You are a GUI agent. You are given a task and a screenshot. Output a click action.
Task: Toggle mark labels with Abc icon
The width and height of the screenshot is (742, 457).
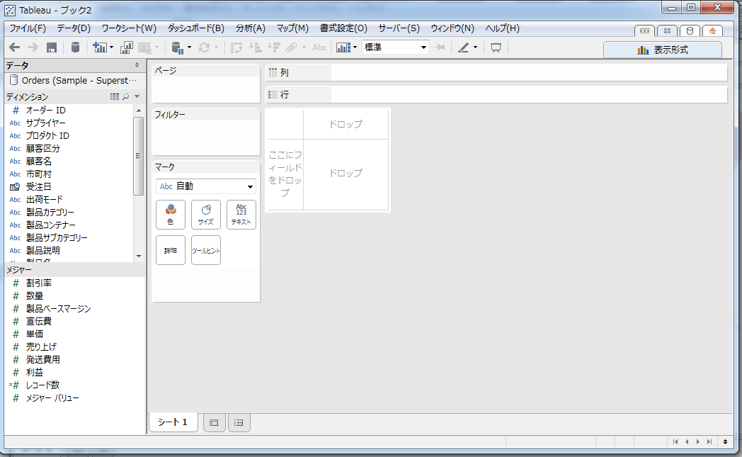pos(319,47)
